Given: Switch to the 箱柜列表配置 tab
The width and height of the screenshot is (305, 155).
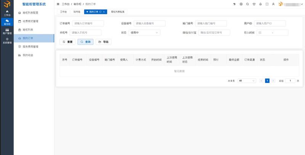Looking at the screenshot, I should click(x=117, y=12).
